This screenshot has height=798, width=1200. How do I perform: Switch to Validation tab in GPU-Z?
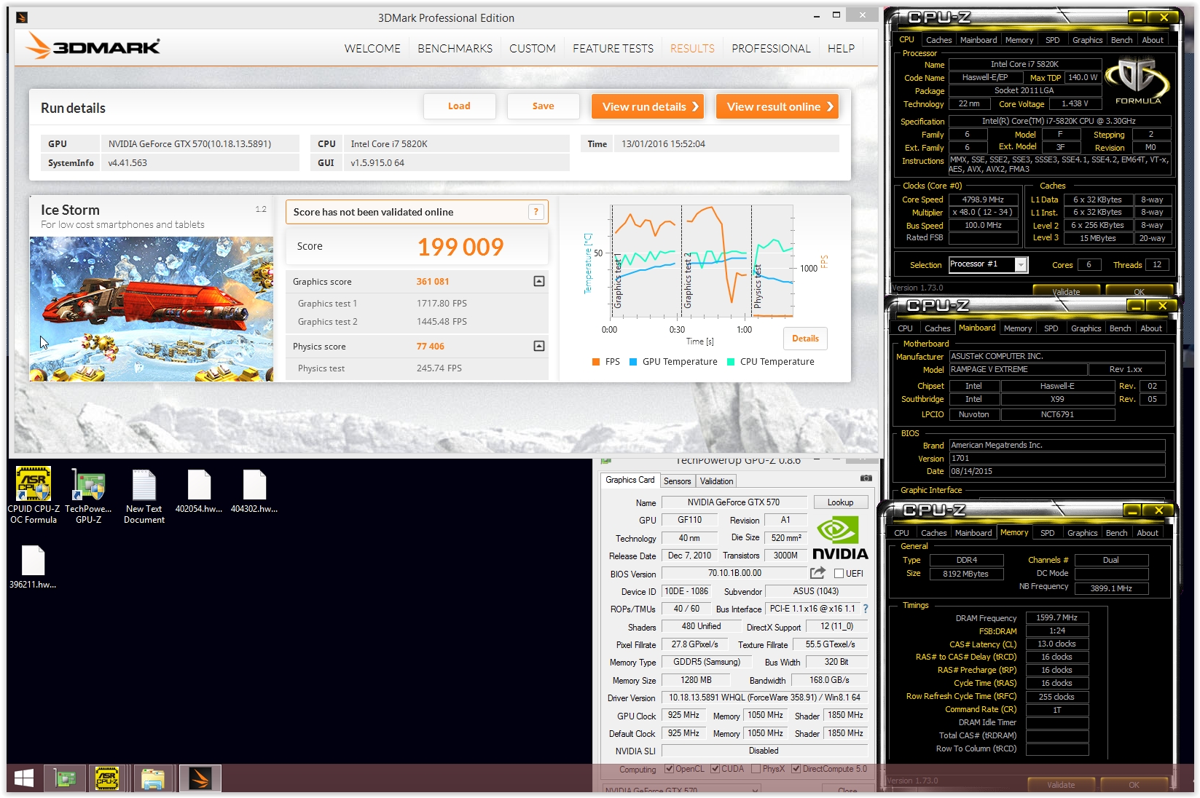(x=716, y=481)
